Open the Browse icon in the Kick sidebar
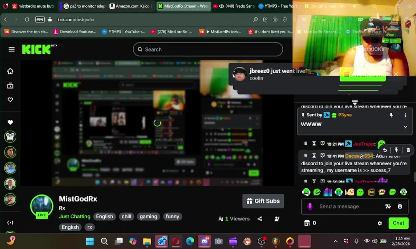The image size is (416, 249). [10, 85]
